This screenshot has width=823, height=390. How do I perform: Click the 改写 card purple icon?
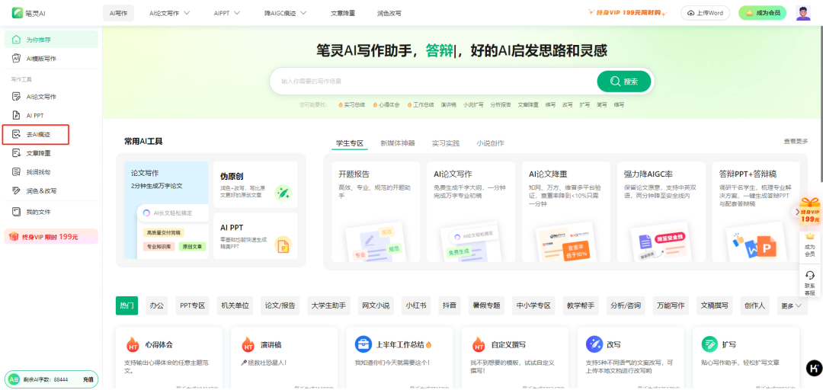594,345
